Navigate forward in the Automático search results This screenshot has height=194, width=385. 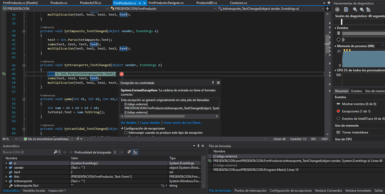(71, 152)
